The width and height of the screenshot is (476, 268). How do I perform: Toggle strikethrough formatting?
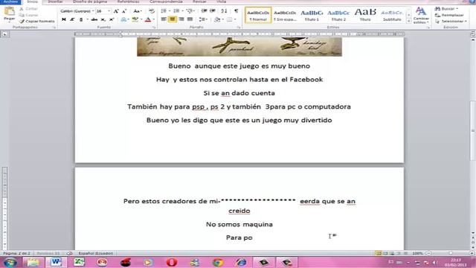point(94,19)
